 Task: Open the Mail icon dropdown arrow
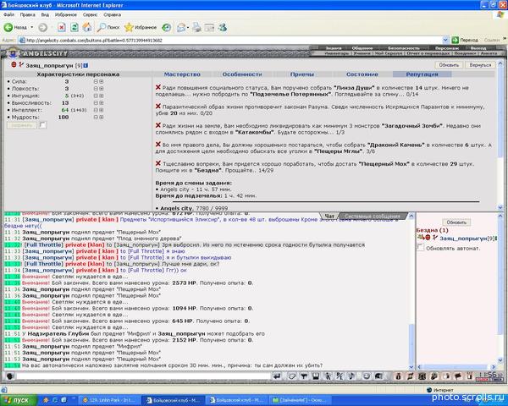pos(188,28)
